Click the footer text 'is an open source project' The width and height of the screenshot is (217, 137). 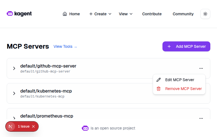coord(113,128)
